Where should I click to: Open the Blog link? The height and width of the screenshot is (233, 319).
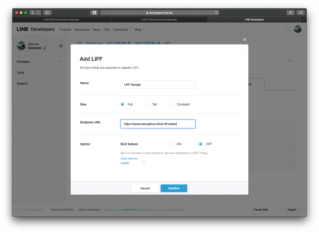(x=139, y=30)
